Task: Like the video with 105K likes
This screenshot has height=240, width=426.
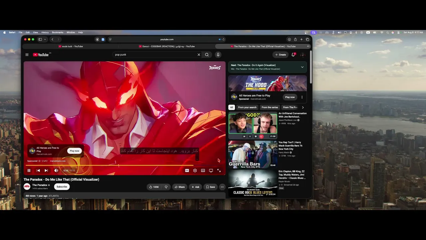Action: (153, 187)
